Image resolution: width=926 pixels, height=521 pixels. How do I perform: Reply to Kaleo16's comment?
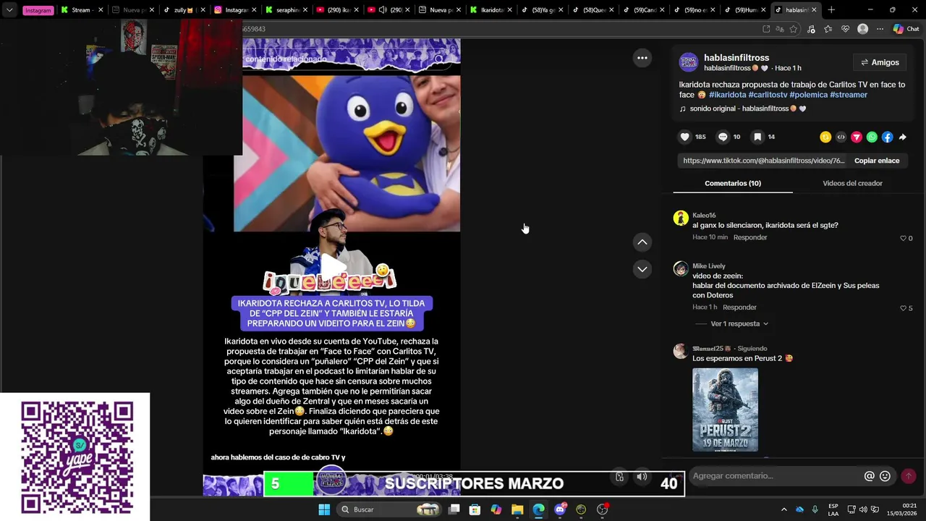tap(750, 237)
